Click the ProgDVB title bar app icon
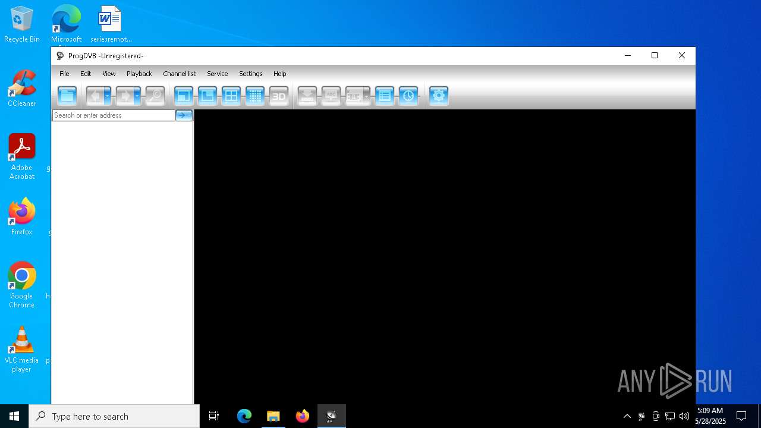 60,56
